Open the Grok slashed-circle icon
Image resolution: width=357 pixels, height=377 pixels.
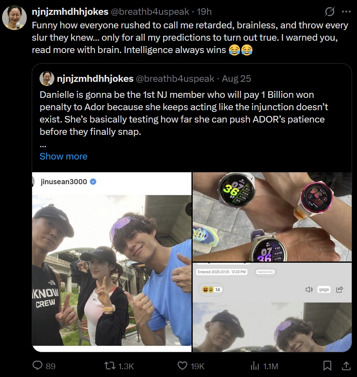[329, 12]
